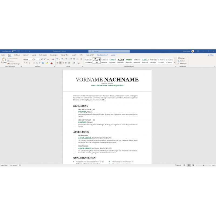Toggle Fokus mode in status bar
This screenshot has width=216, height=216.
pyautogui.click(x=178, y=165)
